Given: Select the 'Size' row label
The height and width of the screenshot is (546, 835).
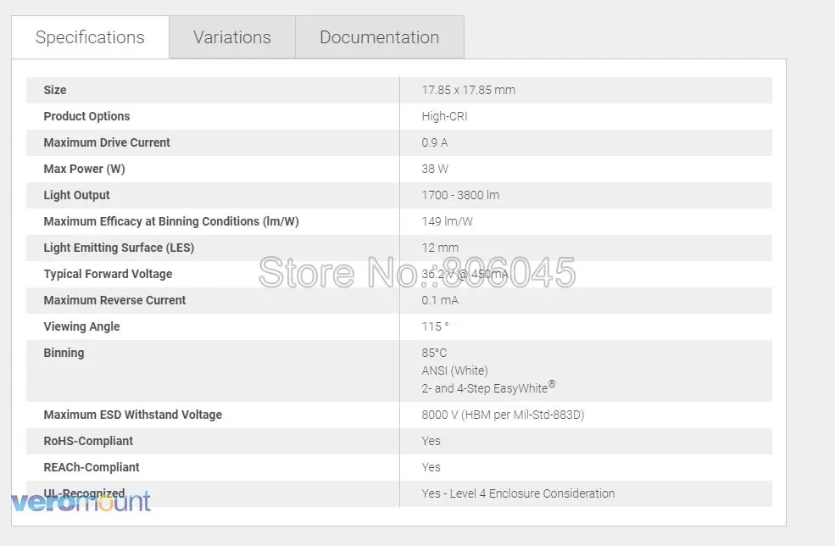Looking at the screenshot, I should [x=55, y=90].
